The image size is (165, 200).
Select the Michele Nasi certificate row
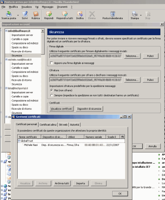[x=71, y=145]
